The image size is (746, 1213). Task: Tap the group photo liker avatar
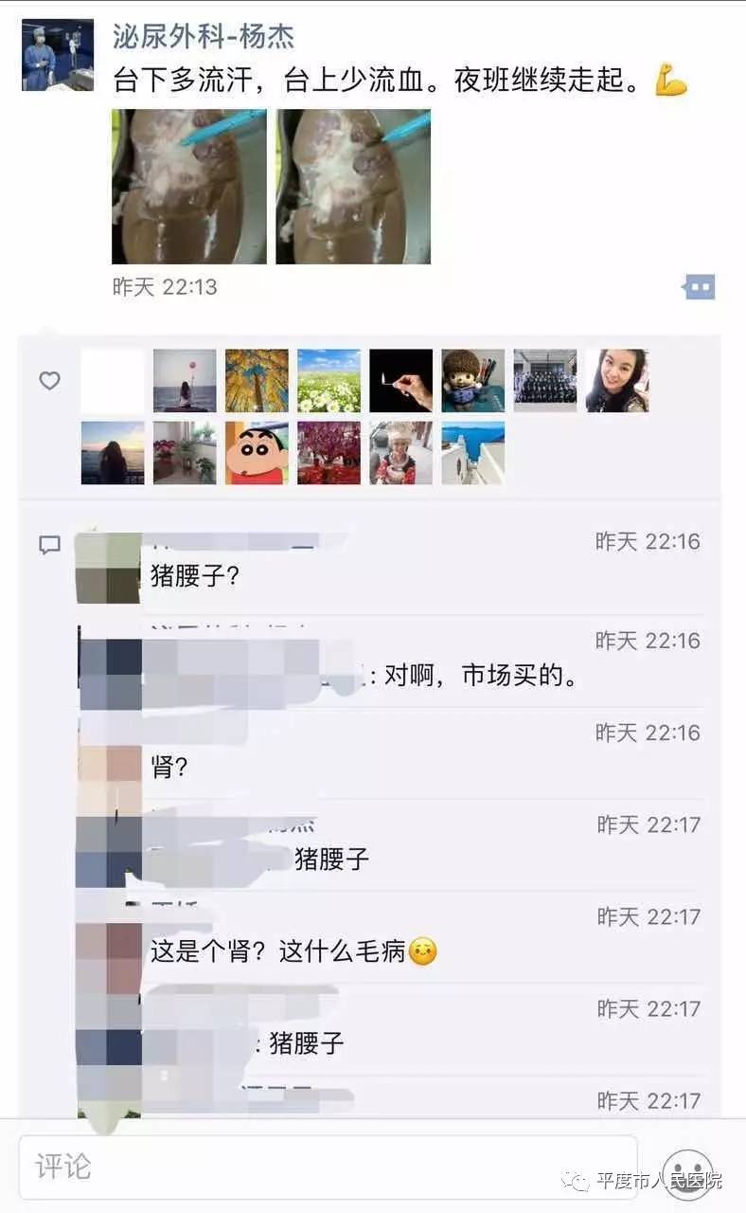click(545, 381)
